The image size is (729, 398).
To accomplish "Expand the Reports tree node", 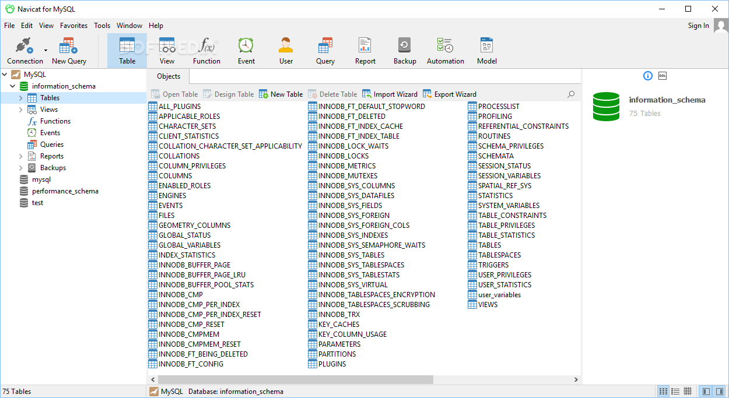I will (x=21, y=156).
